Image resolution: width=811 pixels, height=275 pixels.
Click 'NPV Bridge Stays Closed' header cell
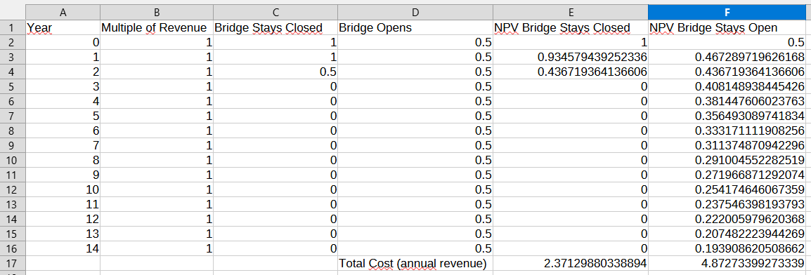[571, 27]
